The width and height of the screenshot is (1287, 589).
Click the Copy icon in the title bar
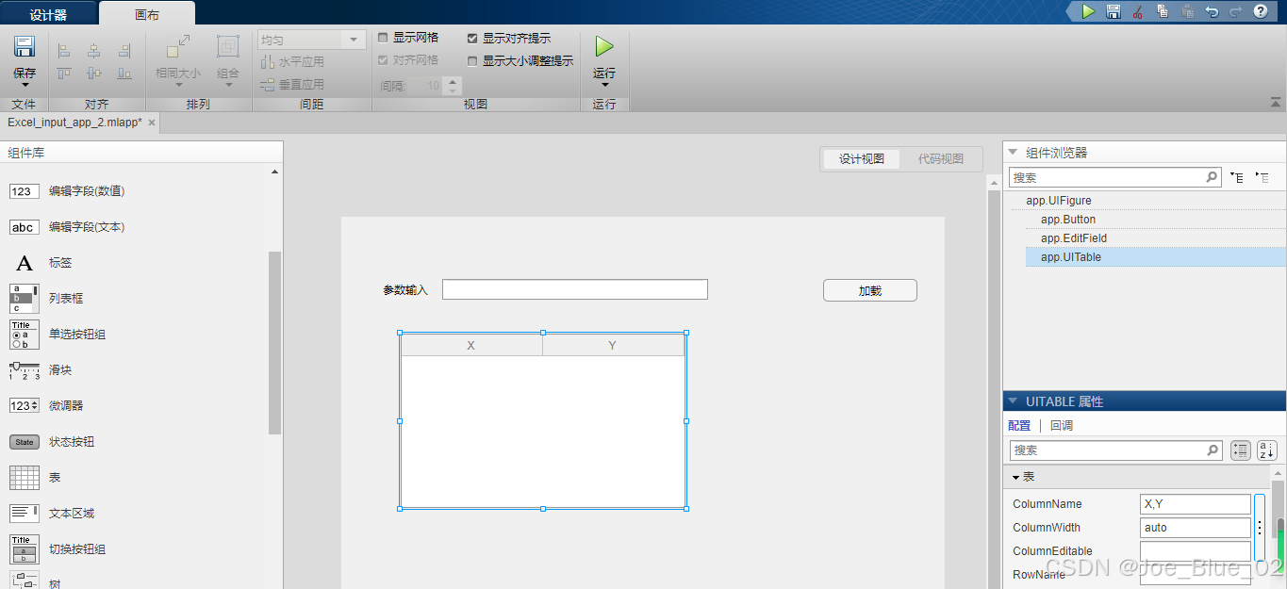click(x=1163, y=10)
